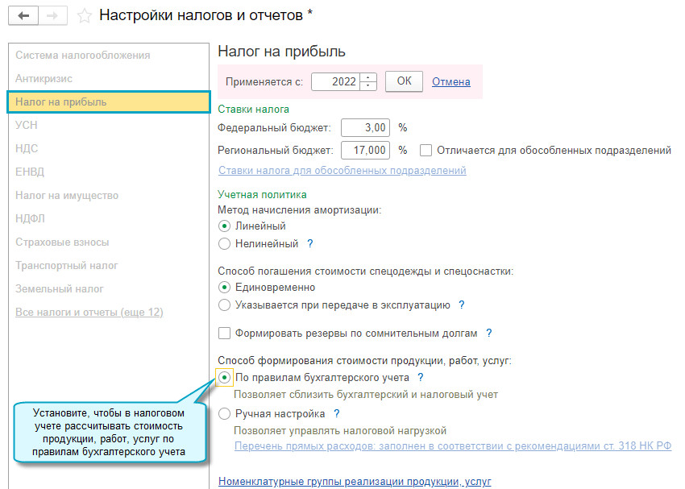Open help for По правилам бухгалтерского учета

point(420,377)
